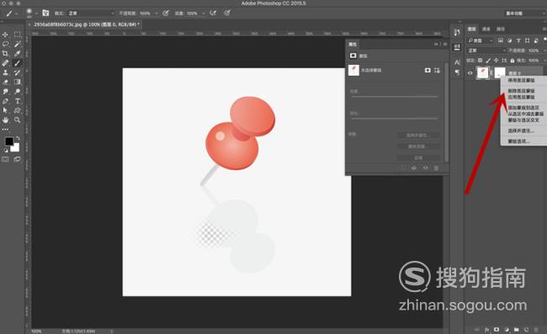This screenshot has height=334, width=547.
Task: Select the Clone Stamp tool
Action: tap(5, 72)
